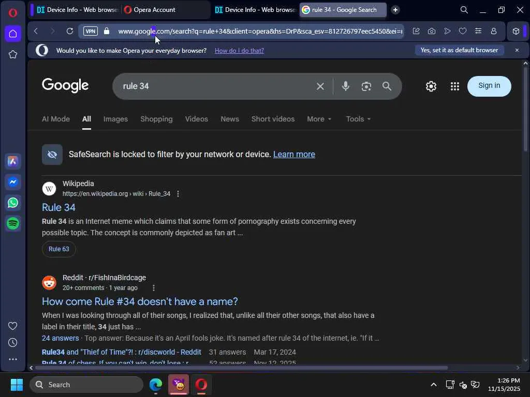
Task: Open the How do I do that? link
Action: click(239, 51)
